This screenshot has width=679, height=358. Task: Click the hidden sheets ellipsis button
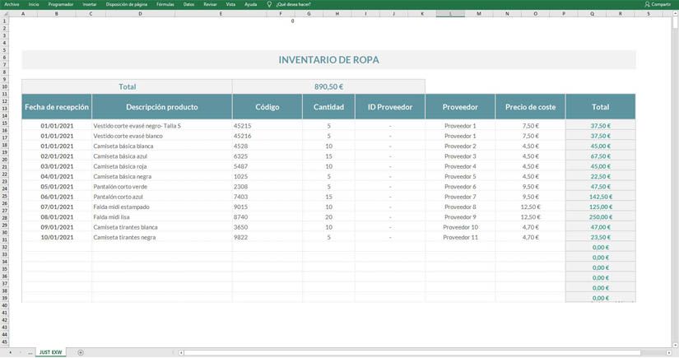pos(30,352)
